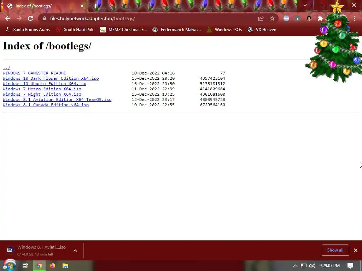
Task: Download Windows 10 Dark Flower Edition X64.iso
Action: pyautogui.click(x=51, y=78)
